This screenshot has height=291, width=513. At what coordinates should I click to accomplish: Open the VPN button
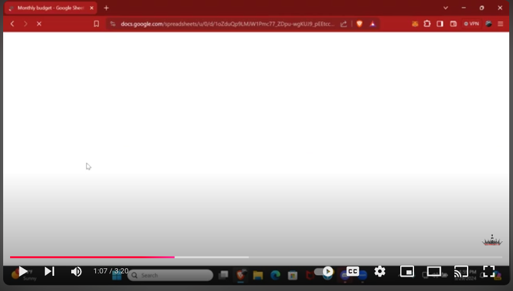[471, 24]
